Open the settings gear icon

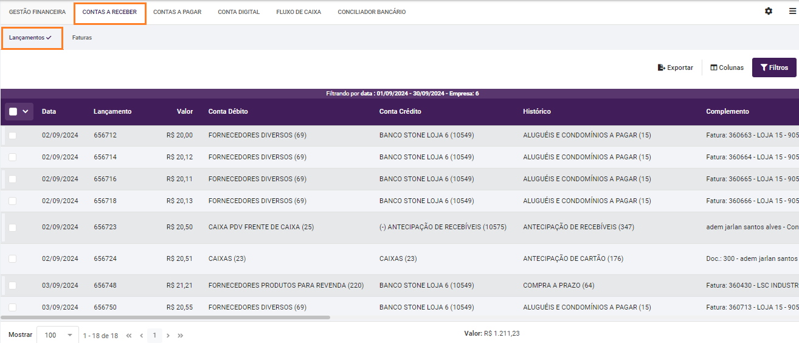coord(769,11)
